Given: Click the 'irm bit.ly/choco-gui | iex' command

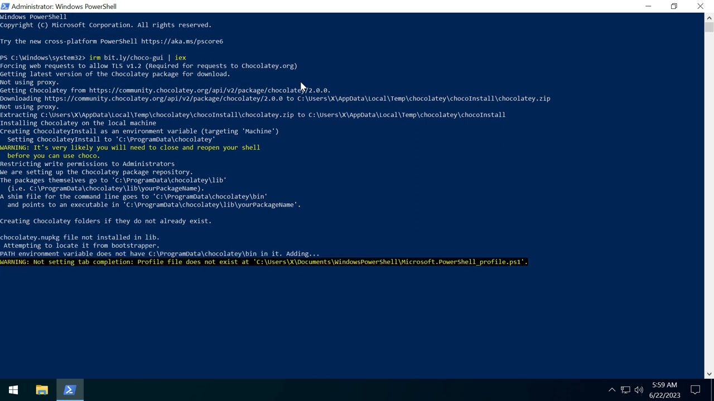Looking at the screenshot, I should (137, 57).
